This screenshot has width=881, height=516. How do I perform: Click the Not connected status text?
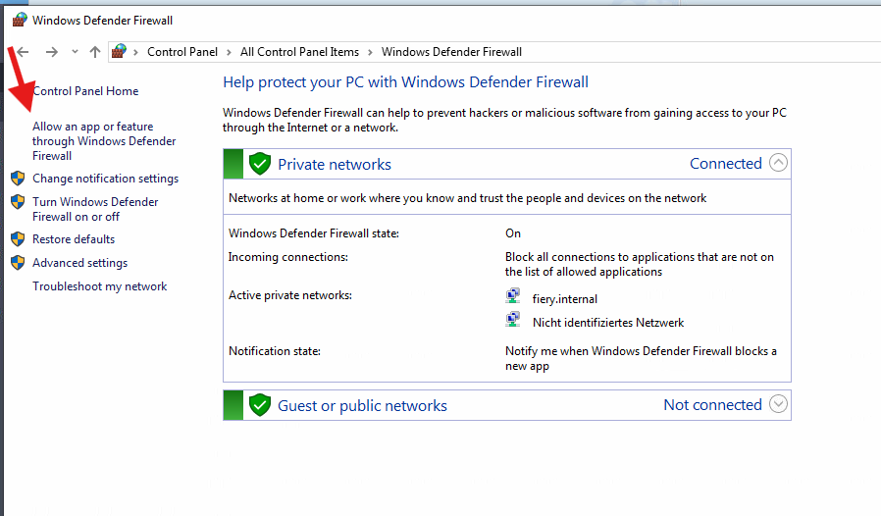712,405
